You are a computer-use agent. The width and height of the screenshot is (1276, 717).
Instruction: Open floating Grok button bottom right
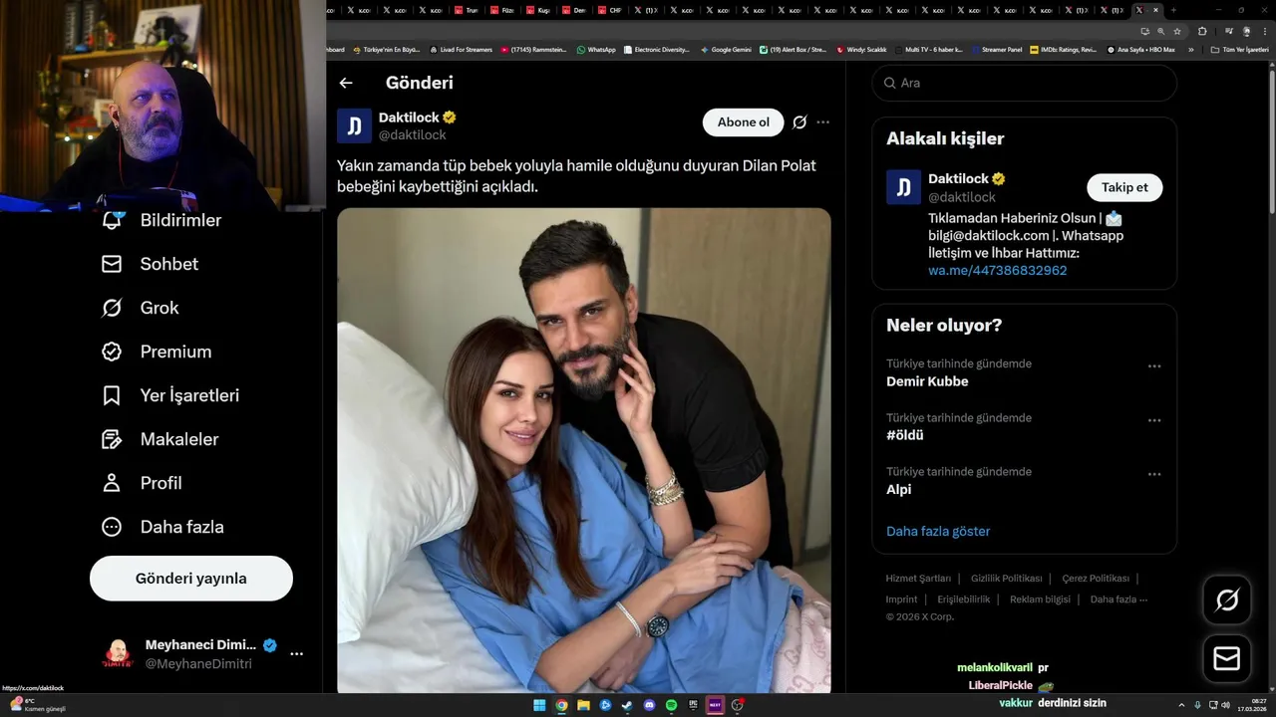pos(1227,599)
